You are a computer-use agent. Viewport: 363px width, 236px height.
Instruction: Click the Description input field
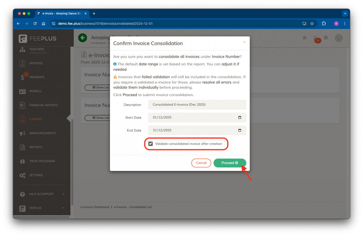(197, 105)
